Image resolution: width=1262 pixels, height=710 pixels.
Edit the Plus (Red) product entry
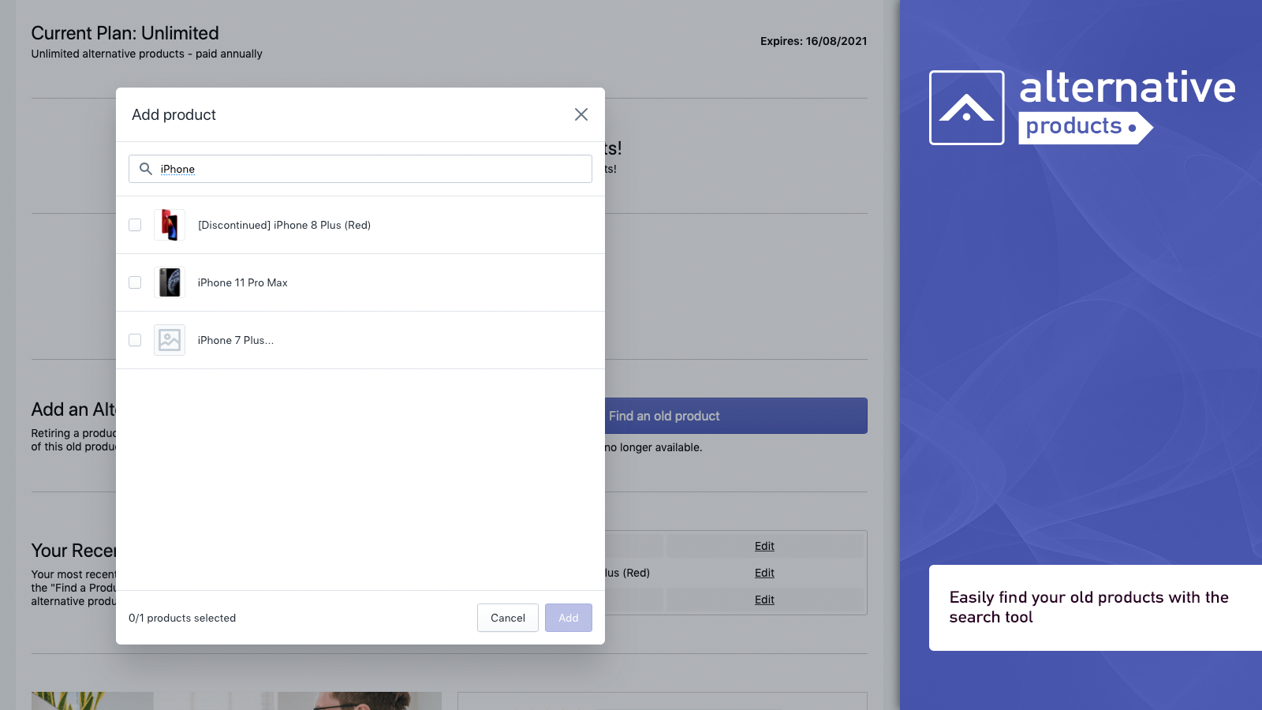click(764, 573)
